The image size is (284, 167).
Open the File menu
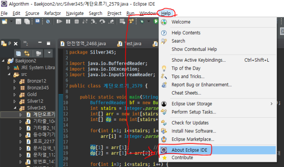[4, 13]
